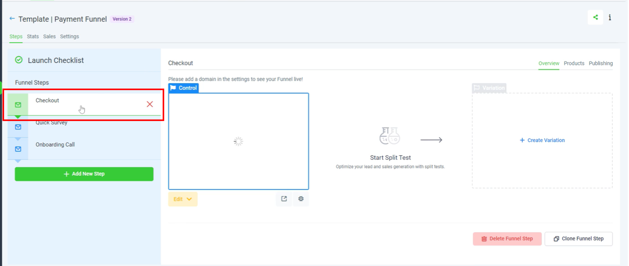This screenshot has width=629, height=266.
Task: Click the Launch Checklist checkmark icon
Action: pyautogui.click(x=19, y=60)
